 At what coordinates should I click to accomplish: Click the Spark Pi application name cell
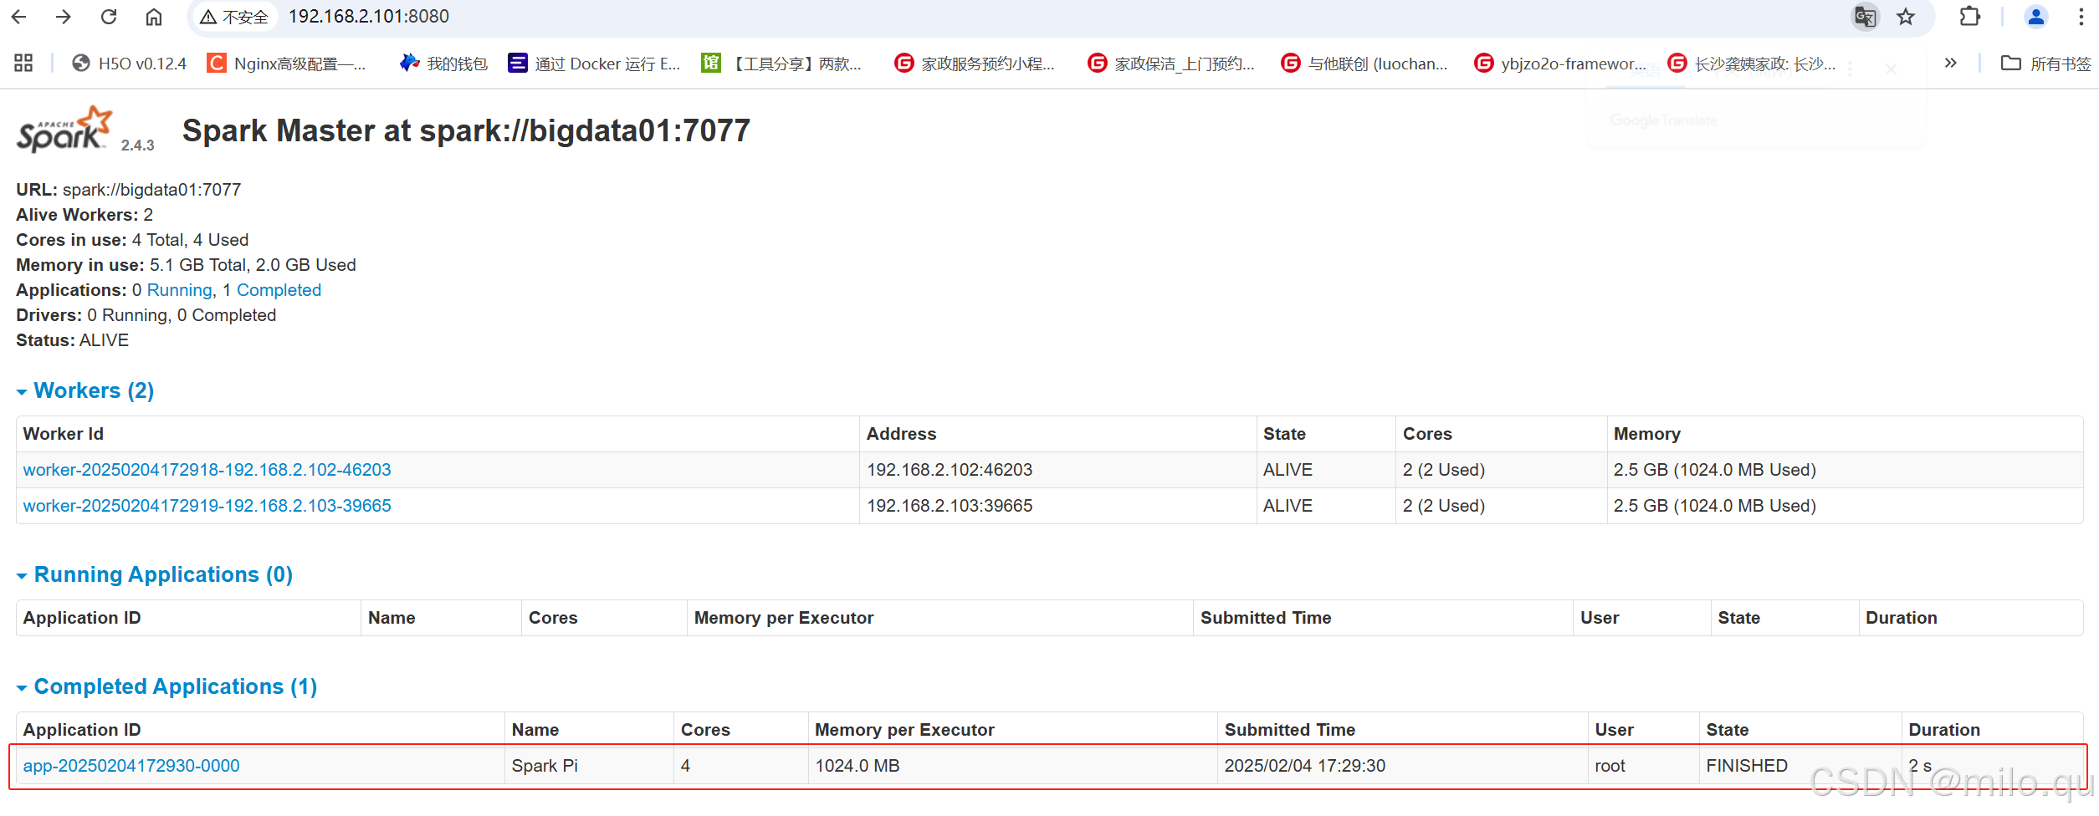589,766
